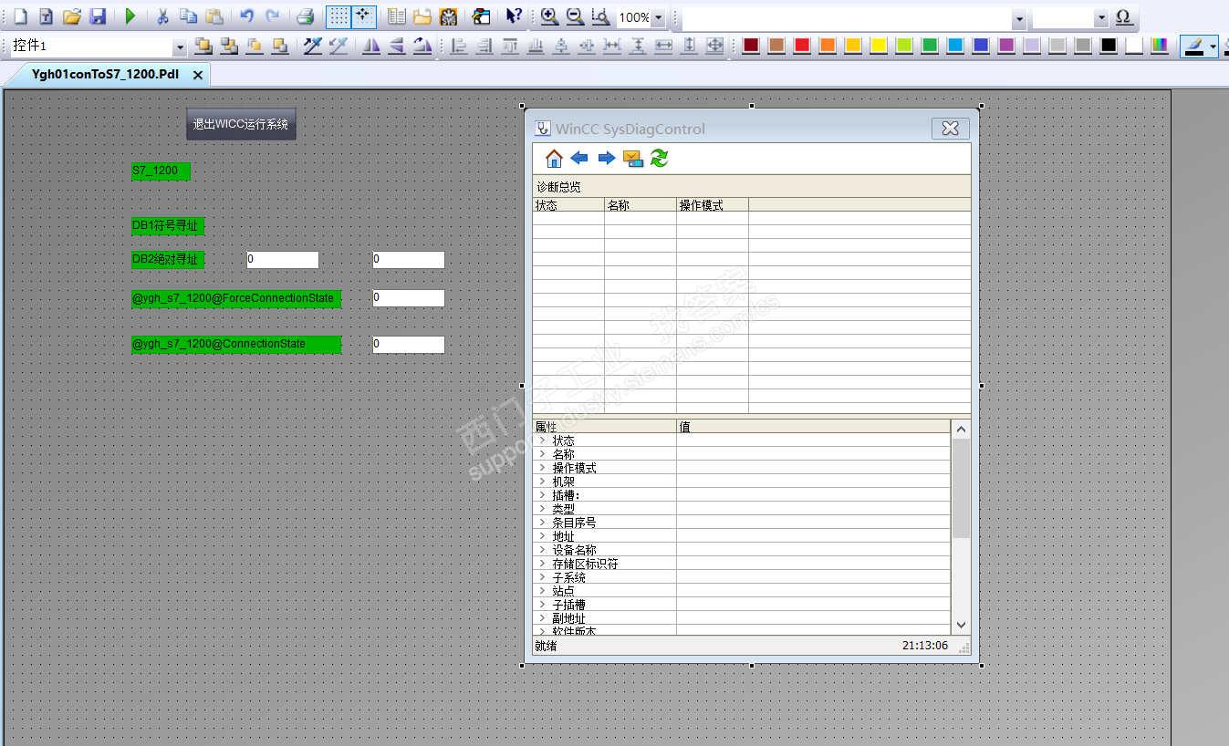Click the paintbrush color tool icon
1229x746 pixels.
tap(1193, 46)
